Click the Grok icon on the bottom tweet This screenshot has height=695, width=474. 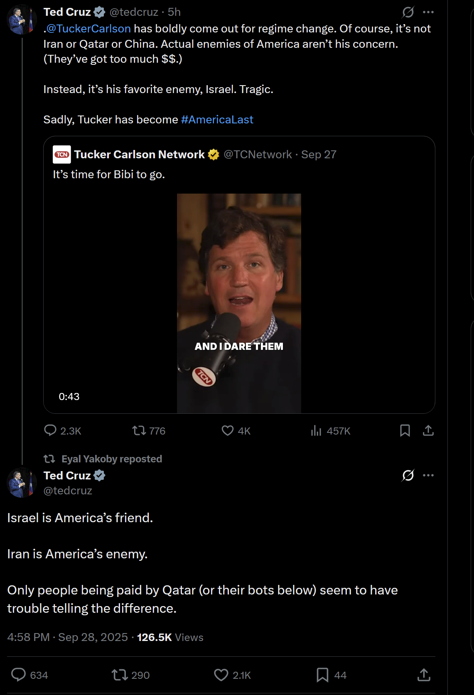coord(408,475)
